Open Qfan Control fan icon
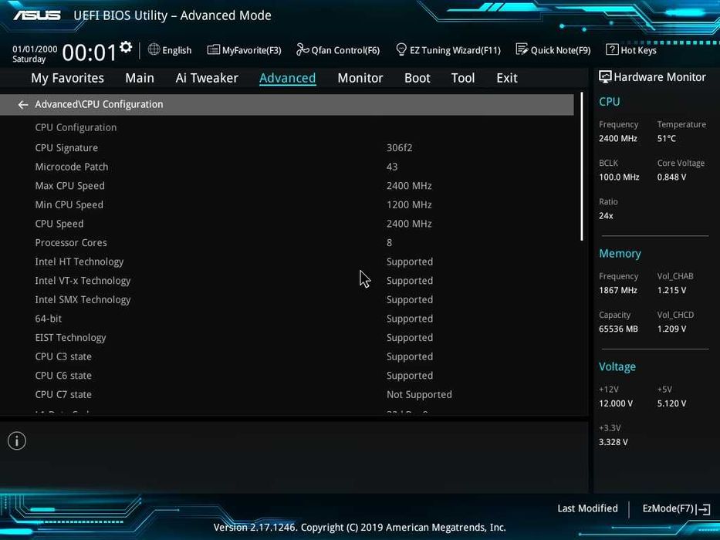This screenshot has height=540, width=720. [x=303, y=49]
